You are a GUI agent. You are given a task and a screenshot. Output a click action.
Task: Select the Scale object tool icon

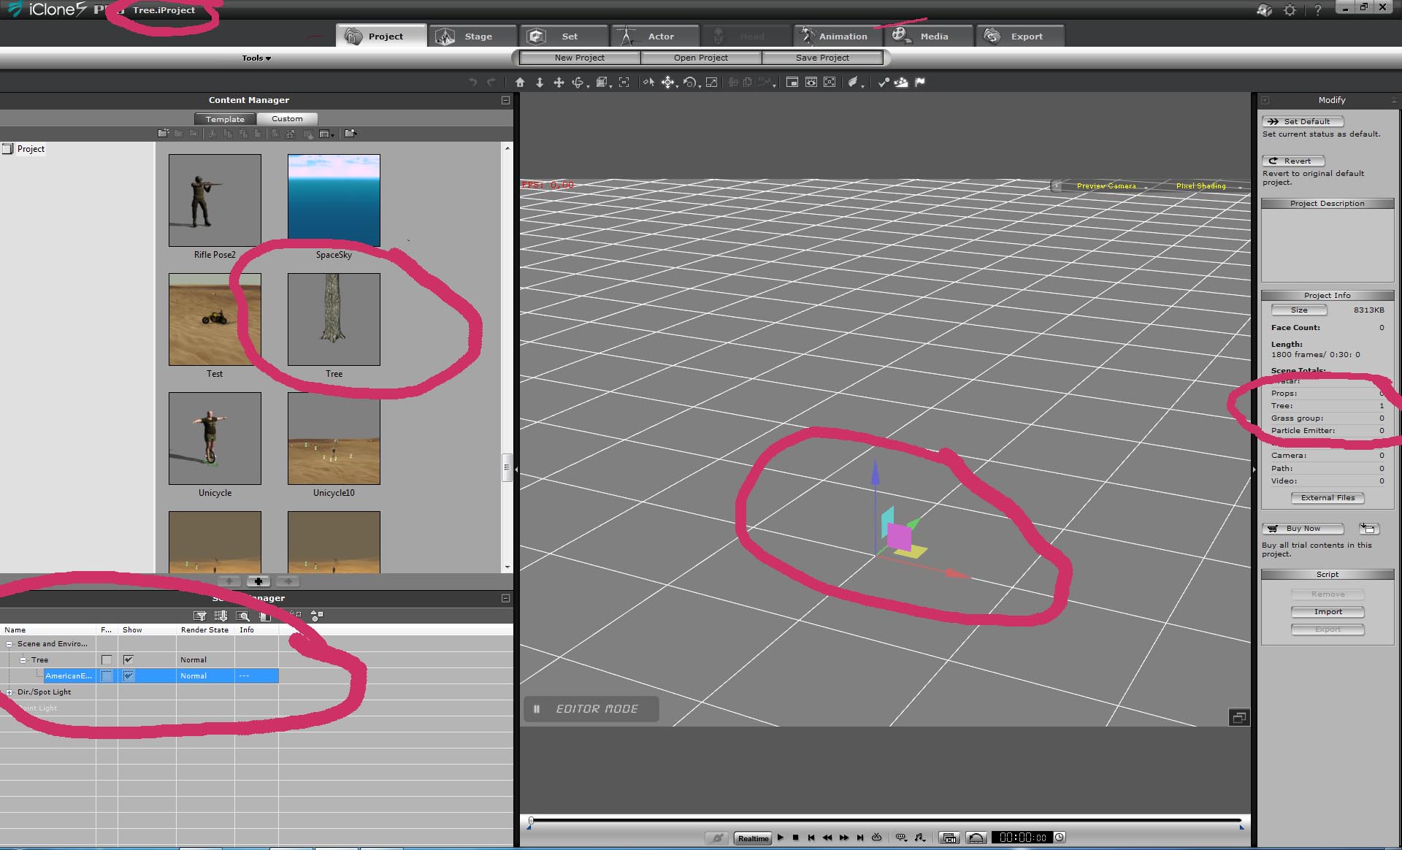tap(711, 83)
